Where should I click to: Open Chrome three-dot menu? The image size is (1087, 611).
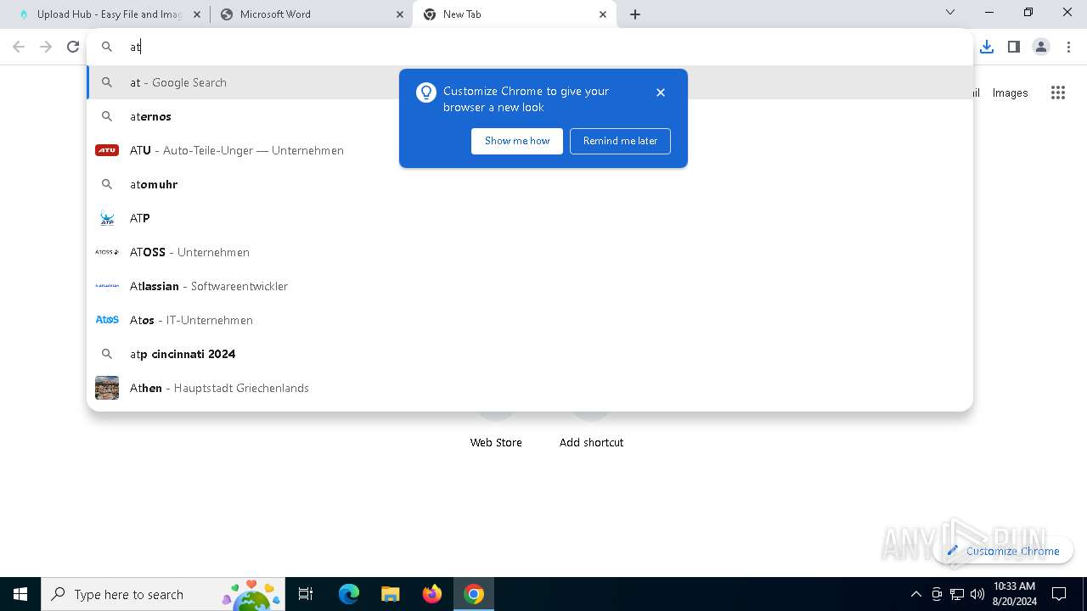pos(1068,47)
